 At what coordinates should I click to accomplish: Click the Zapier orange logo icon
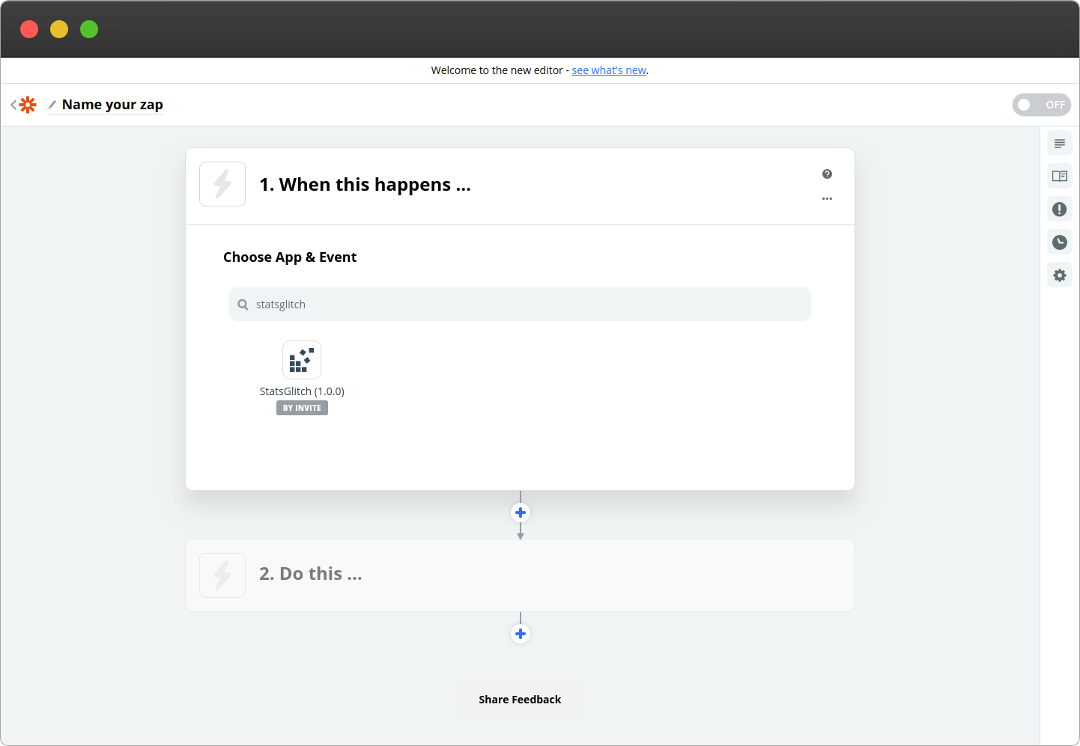28,105
